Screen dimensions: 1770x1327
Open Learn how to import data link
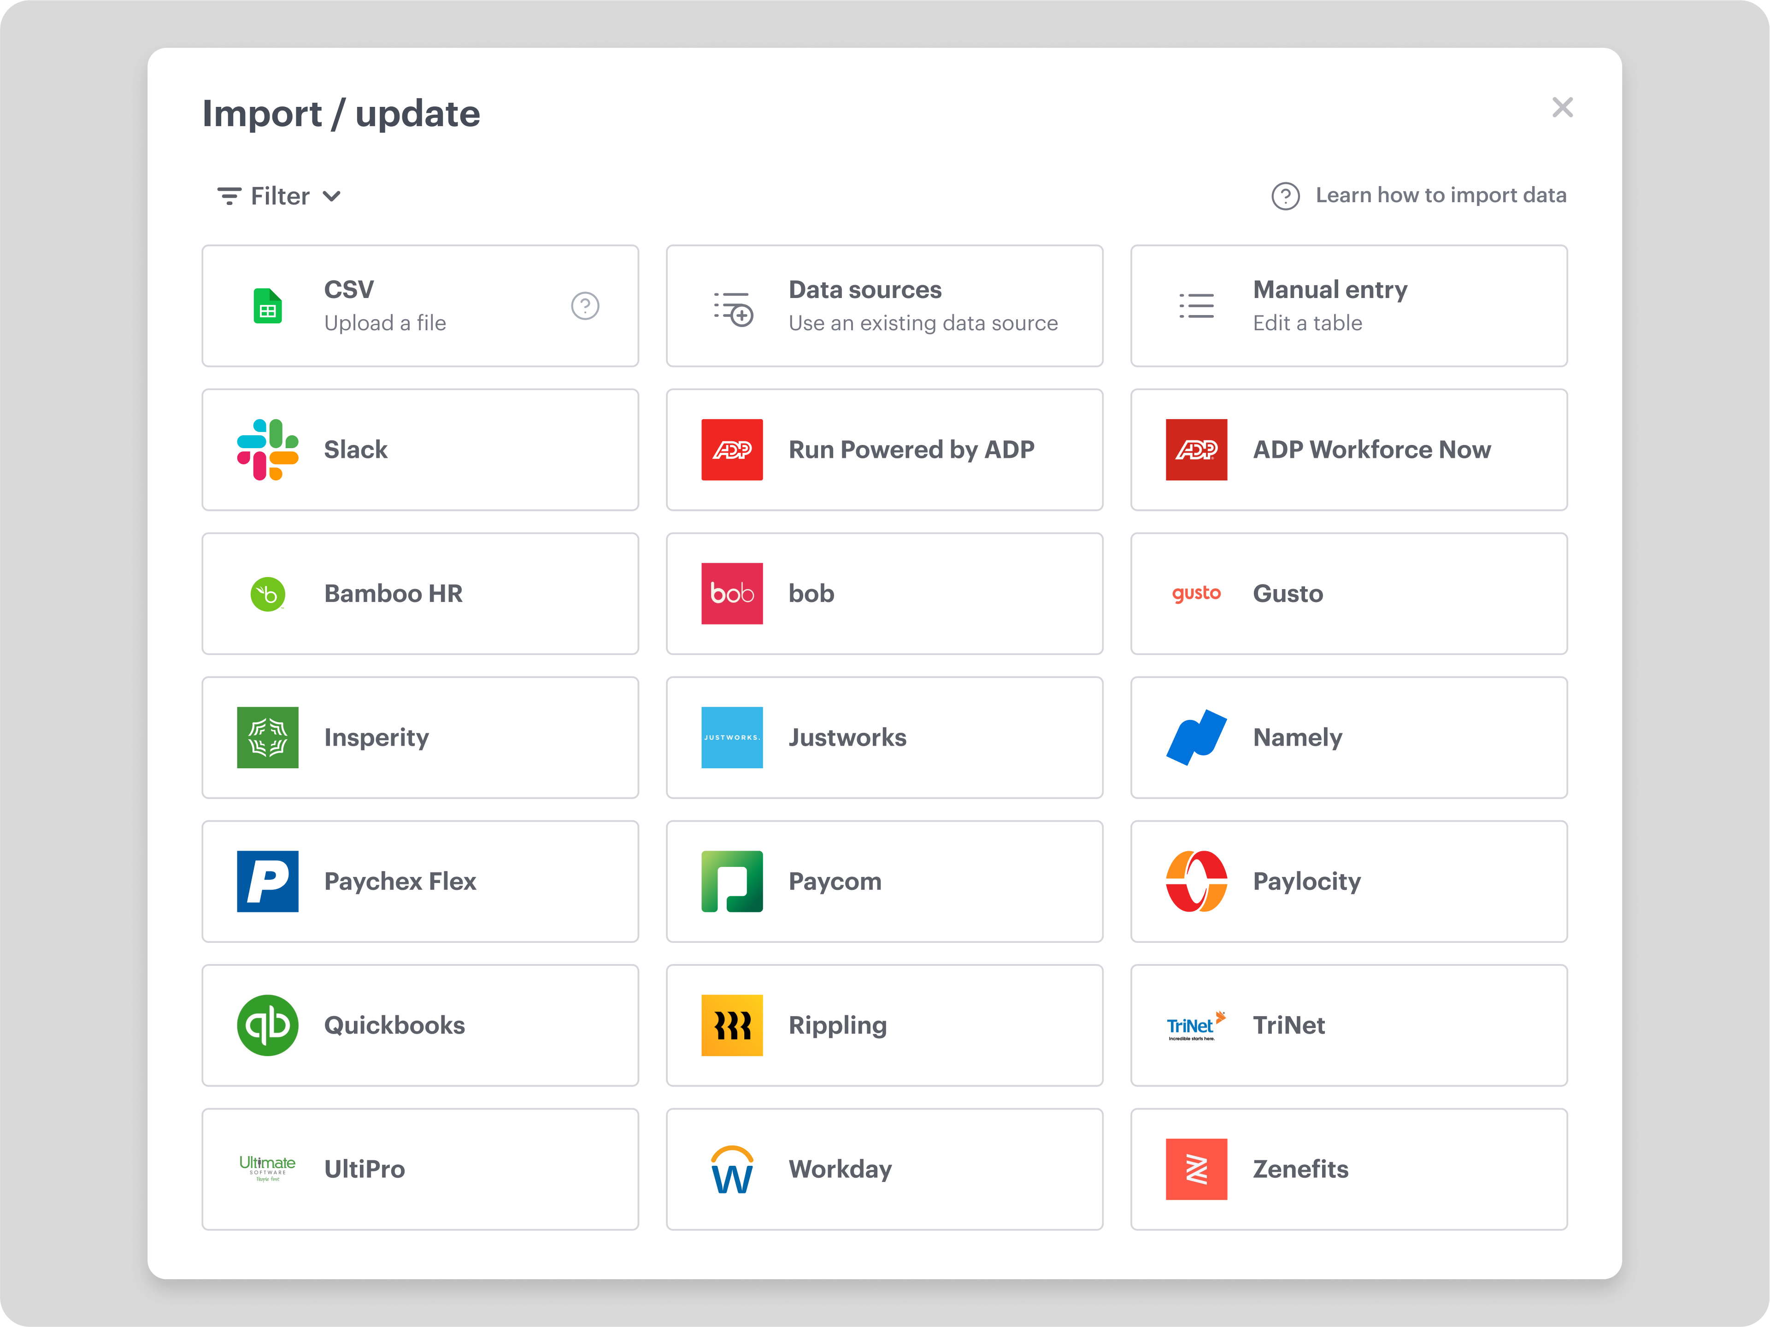coord(1441,195)
